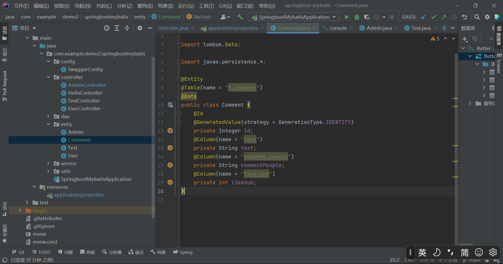Open TODO tool window
This screenshot has height=264, width=503.
click(41, 252)
